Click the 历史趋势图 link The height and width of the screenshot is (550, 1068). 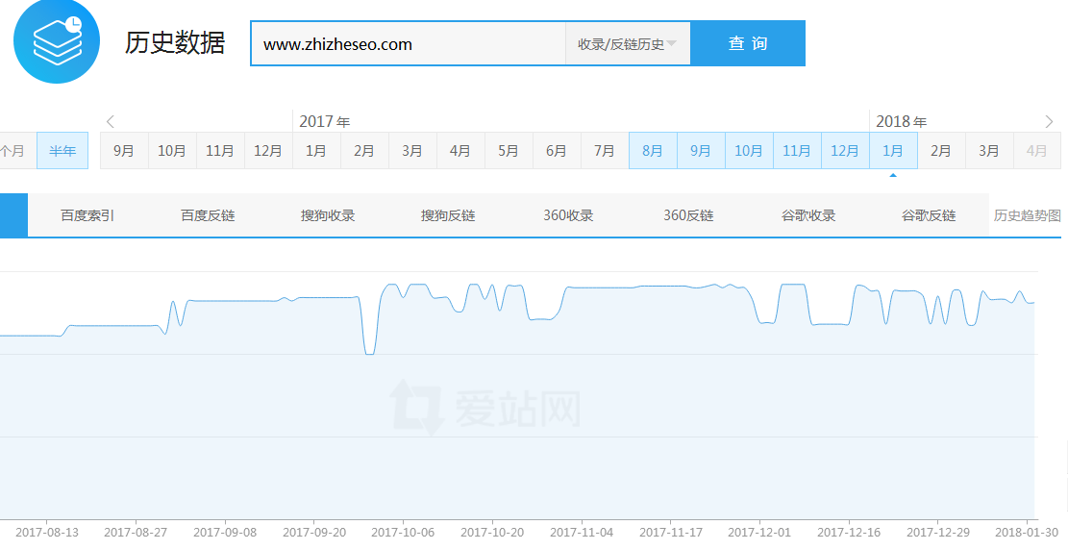click(1027, 215)
